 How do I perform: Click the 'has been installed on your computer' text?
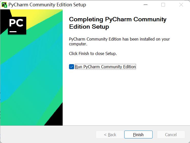pyautogui.click(x=119, y=42)
